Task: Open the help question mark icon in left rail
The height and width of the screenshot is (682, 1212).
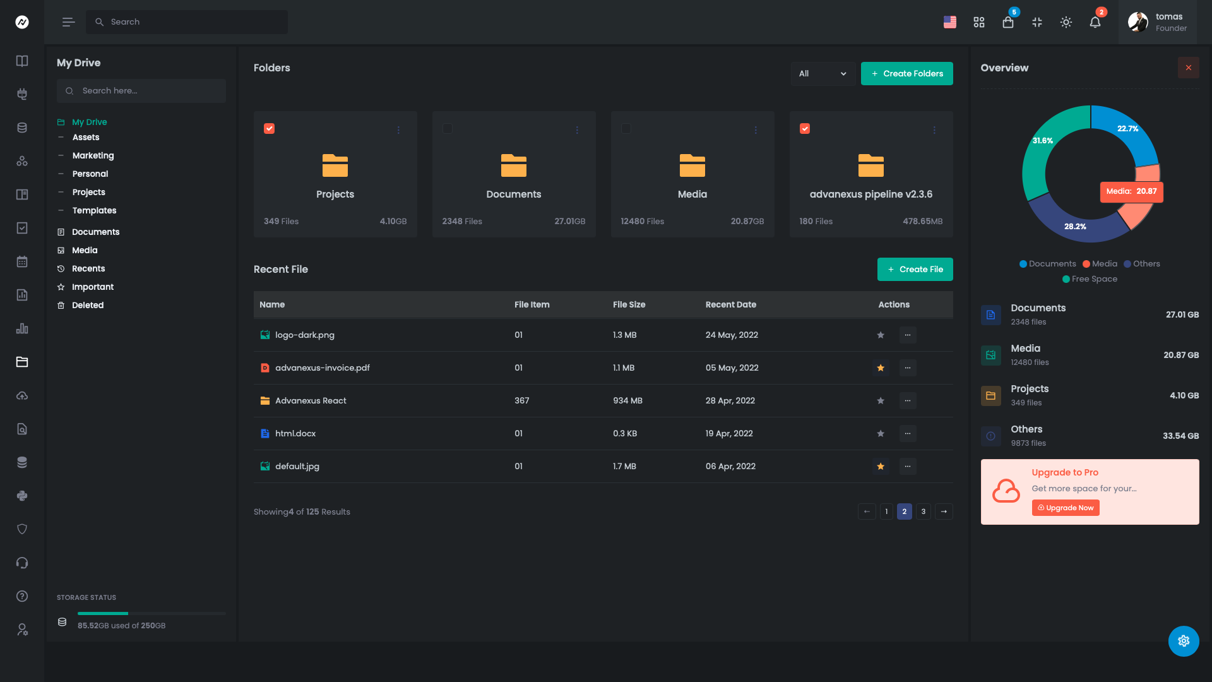Action: 22,596
